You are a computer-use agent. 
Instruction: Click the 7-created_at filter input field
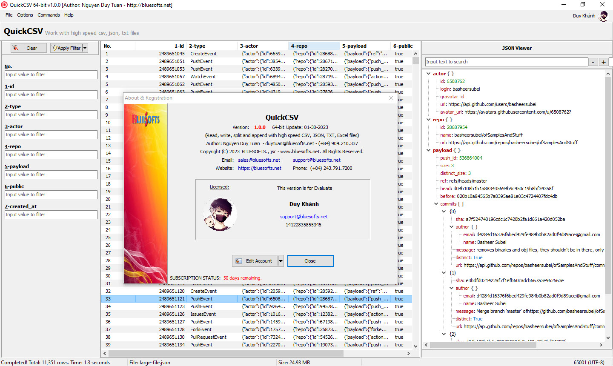(x=51, y=214)
